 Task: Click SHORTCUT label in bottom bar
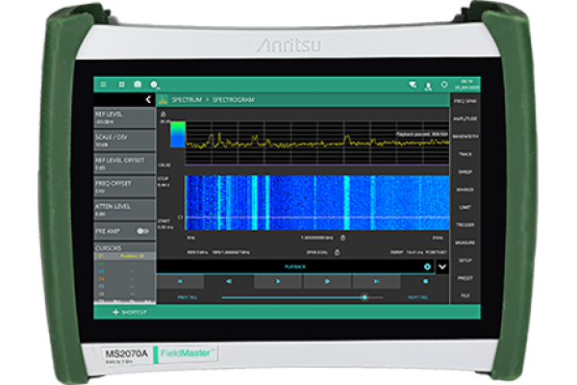[x=135, y=312]
